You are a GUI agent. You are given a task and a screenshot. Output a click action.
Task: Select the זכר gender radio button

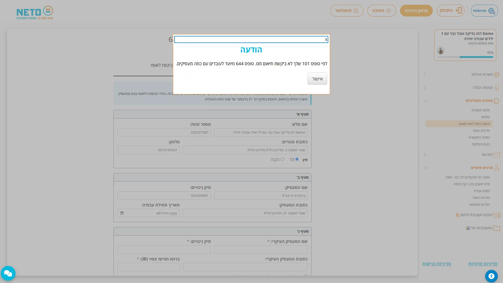coord(297,159)
